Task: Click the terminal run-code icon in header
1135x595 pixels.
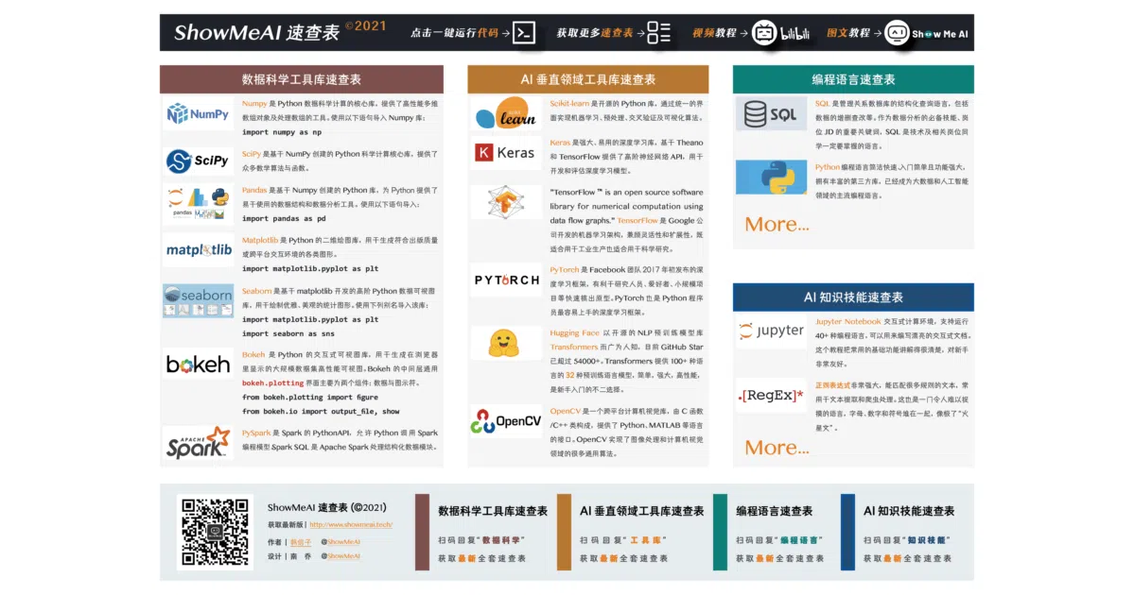Action: [524, 33]
